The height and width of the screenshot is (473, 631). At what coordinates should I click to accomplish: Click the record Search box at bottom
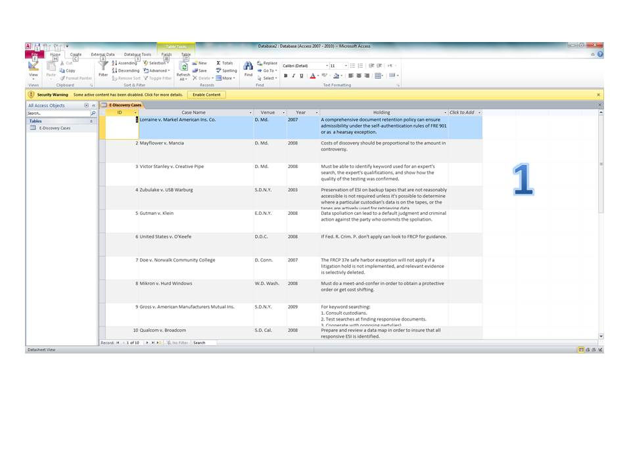[204, 343]
